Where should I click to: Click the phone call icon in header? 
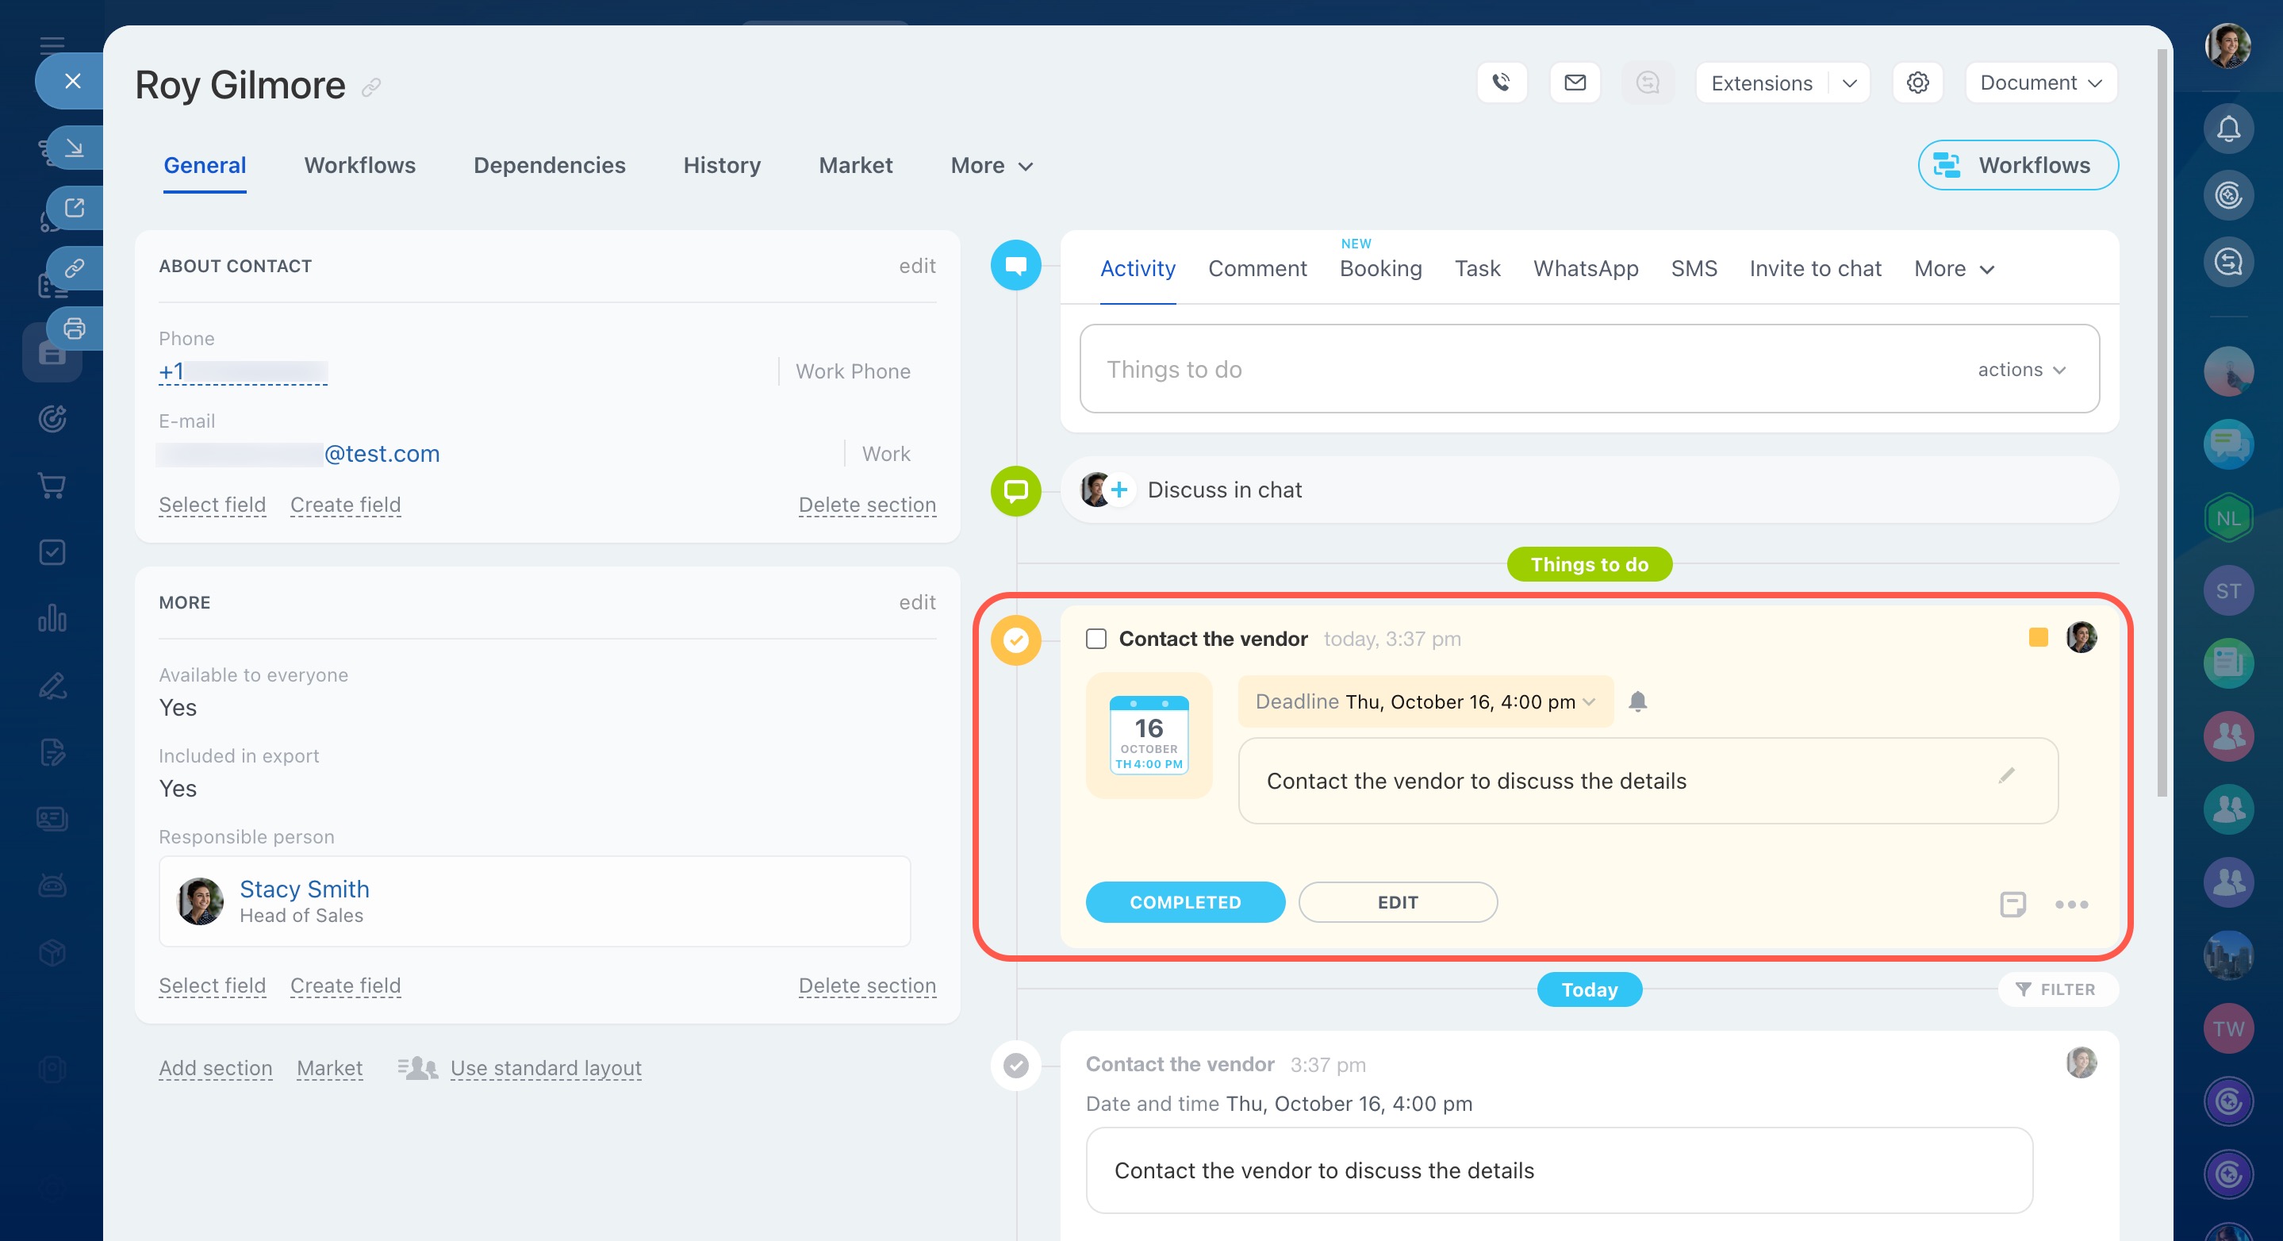tap(1502, 83)
